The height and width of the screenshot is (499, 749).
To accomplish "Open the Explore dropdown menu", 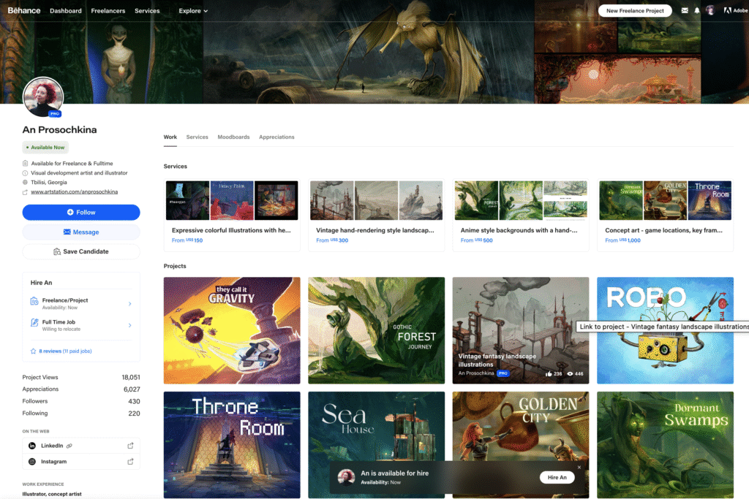I will click(x=192, y=10).
